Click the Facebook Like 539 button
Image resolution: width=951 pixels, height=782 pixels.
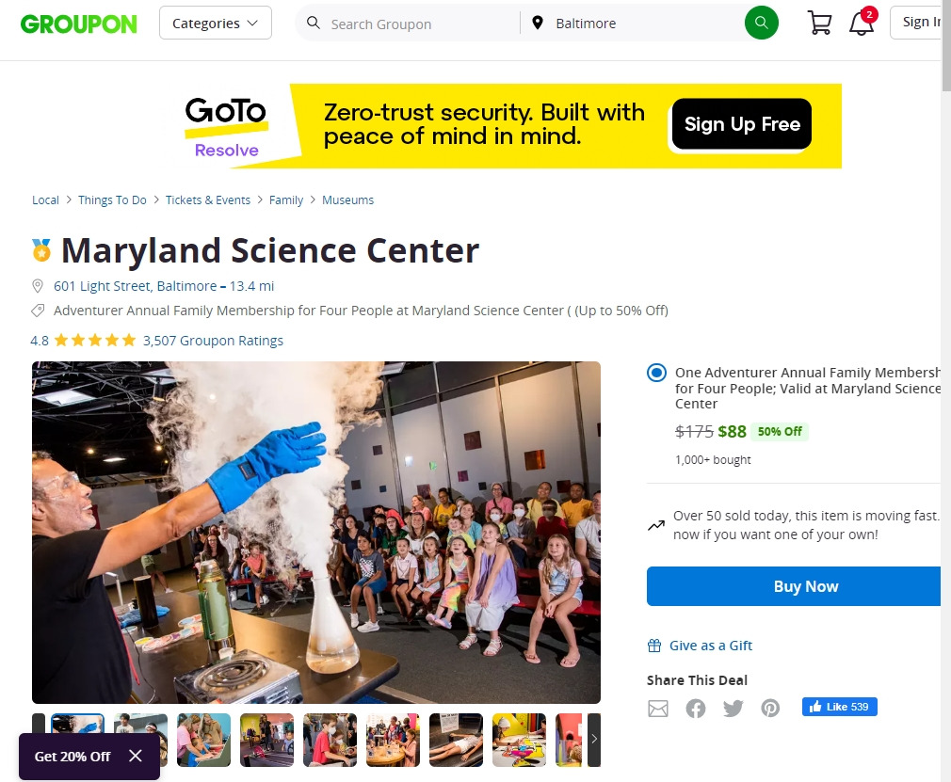coord(839,707)
